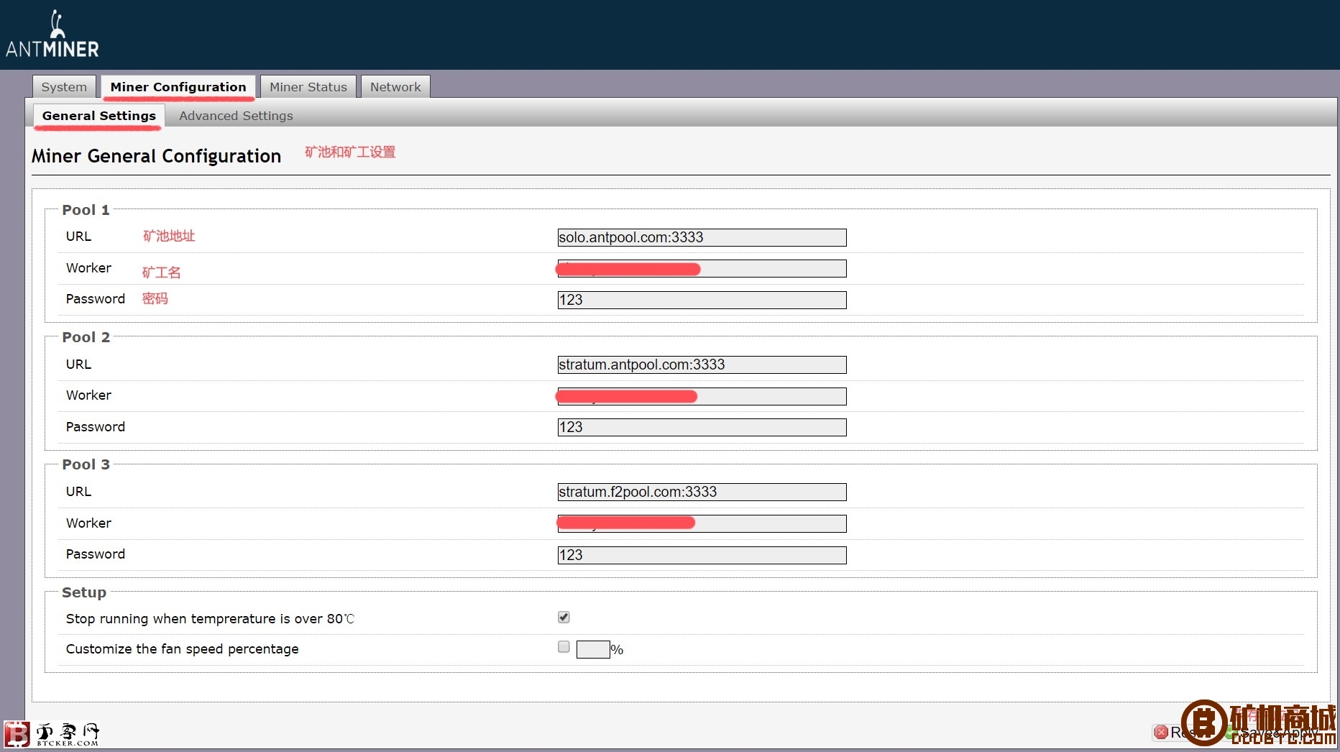The width and height of the screenshot is (1340, 752).
Task: Click the Pool 1 URL input field
Action: pyautogui.click(x=702, y=237)
